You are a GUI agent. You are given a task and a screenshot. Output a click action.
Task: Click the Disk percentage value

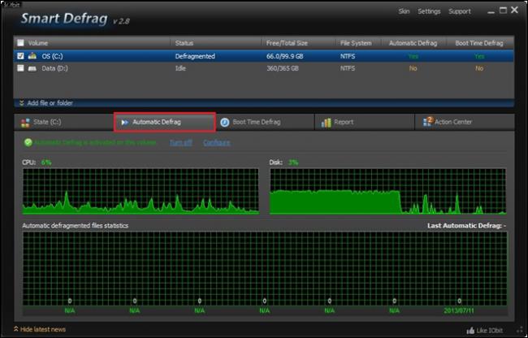[x=293, y=162]
